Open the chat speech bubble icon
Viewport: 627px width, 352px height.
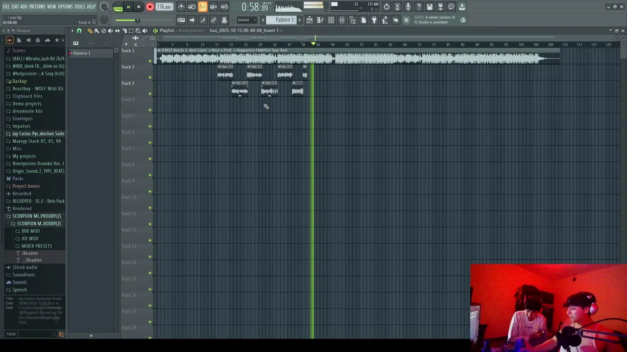tap(451, 7)
